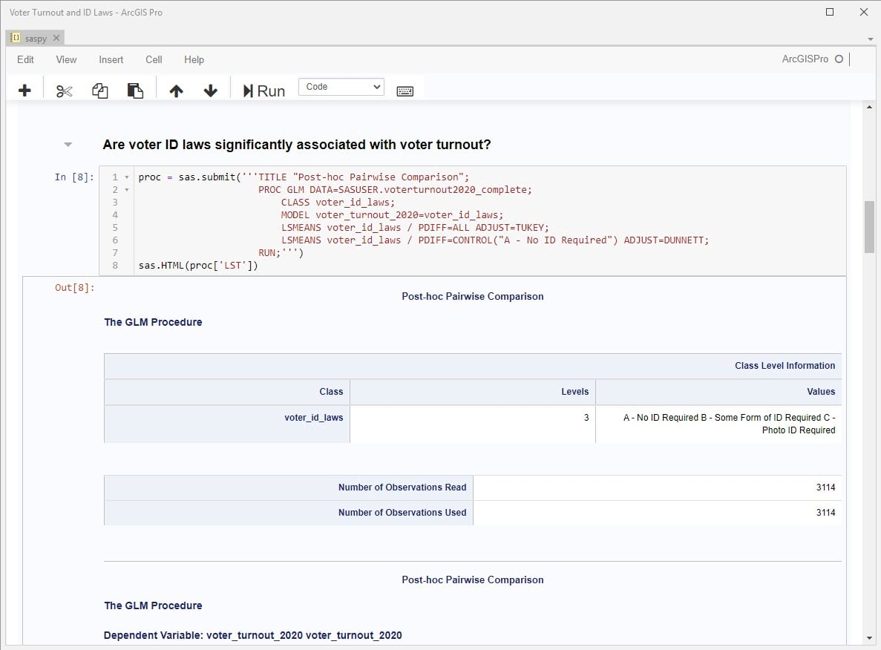Viewport: 881px width, 650px height.
Task: Paste cell using clipboard icon
Action: coord(135,91)
